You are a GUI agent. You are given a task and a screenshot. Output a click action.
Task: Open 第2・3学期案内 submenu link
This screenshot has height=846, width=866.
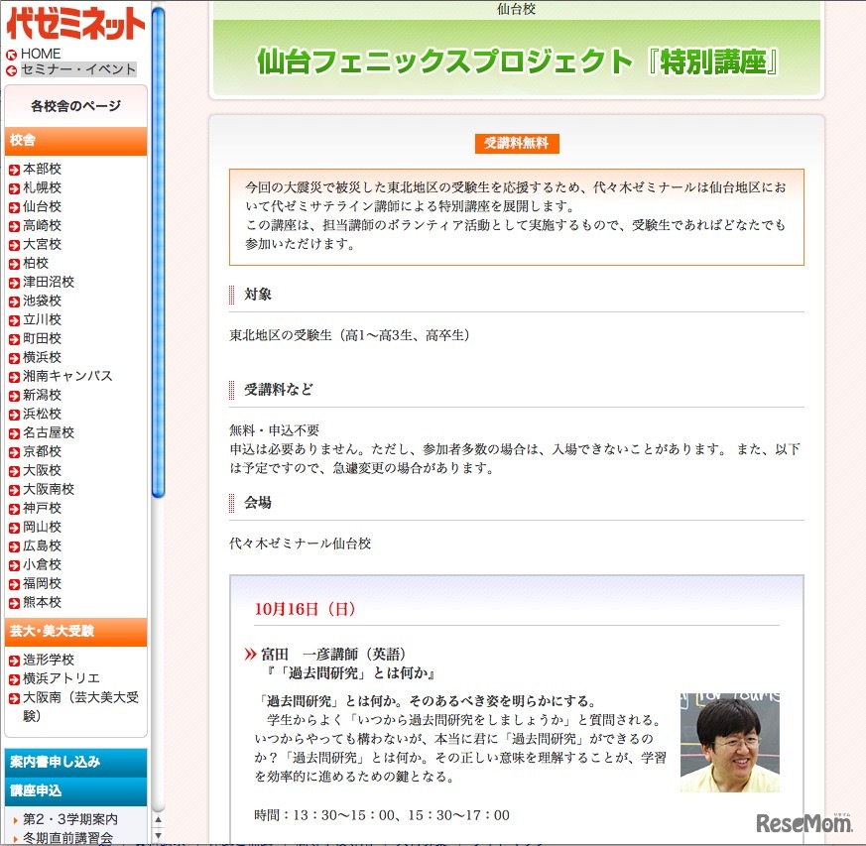[x=70, y=819]
